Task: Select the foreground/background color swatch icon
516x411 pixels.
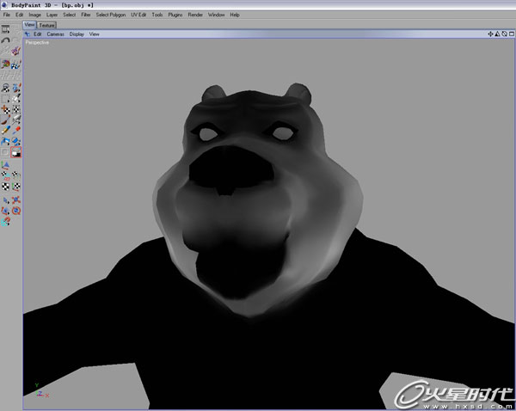Action: (16, 152)
